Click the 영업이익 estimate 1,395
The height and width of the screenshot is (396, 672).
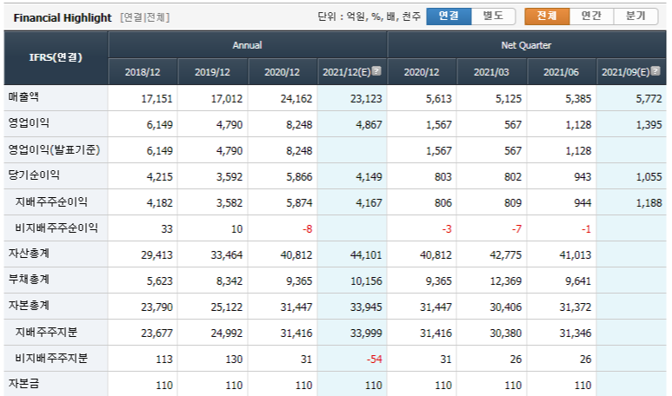(x=649, y=125)
